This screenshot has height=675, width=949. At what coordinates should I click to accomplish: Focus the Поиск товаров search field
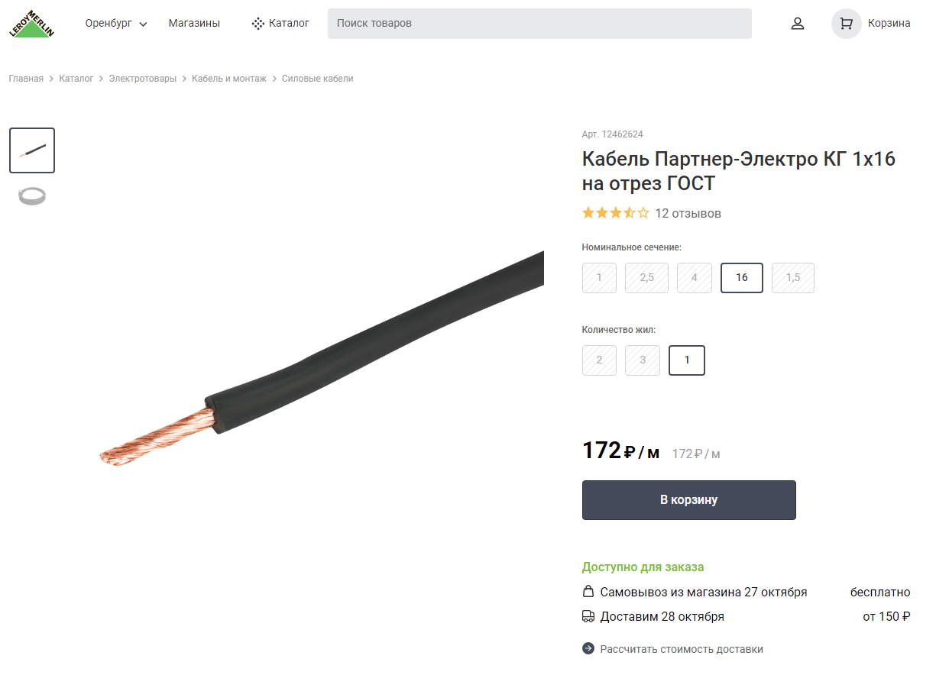(x=539, y=24)
